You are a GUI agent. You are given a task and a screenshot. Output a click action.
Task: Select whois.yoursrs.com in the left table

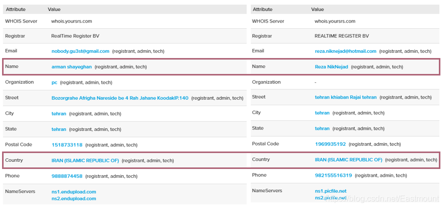coord(71,21)
